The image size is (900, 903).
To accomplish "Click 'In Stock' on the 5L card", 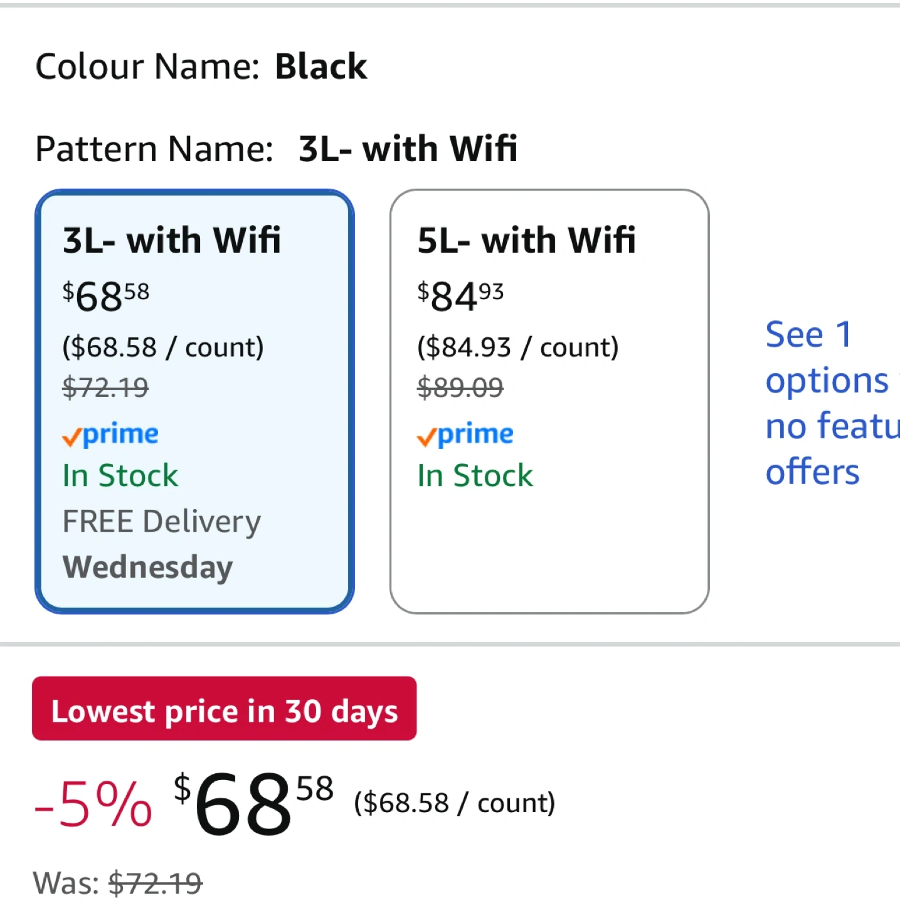I will tap(475, 475).
